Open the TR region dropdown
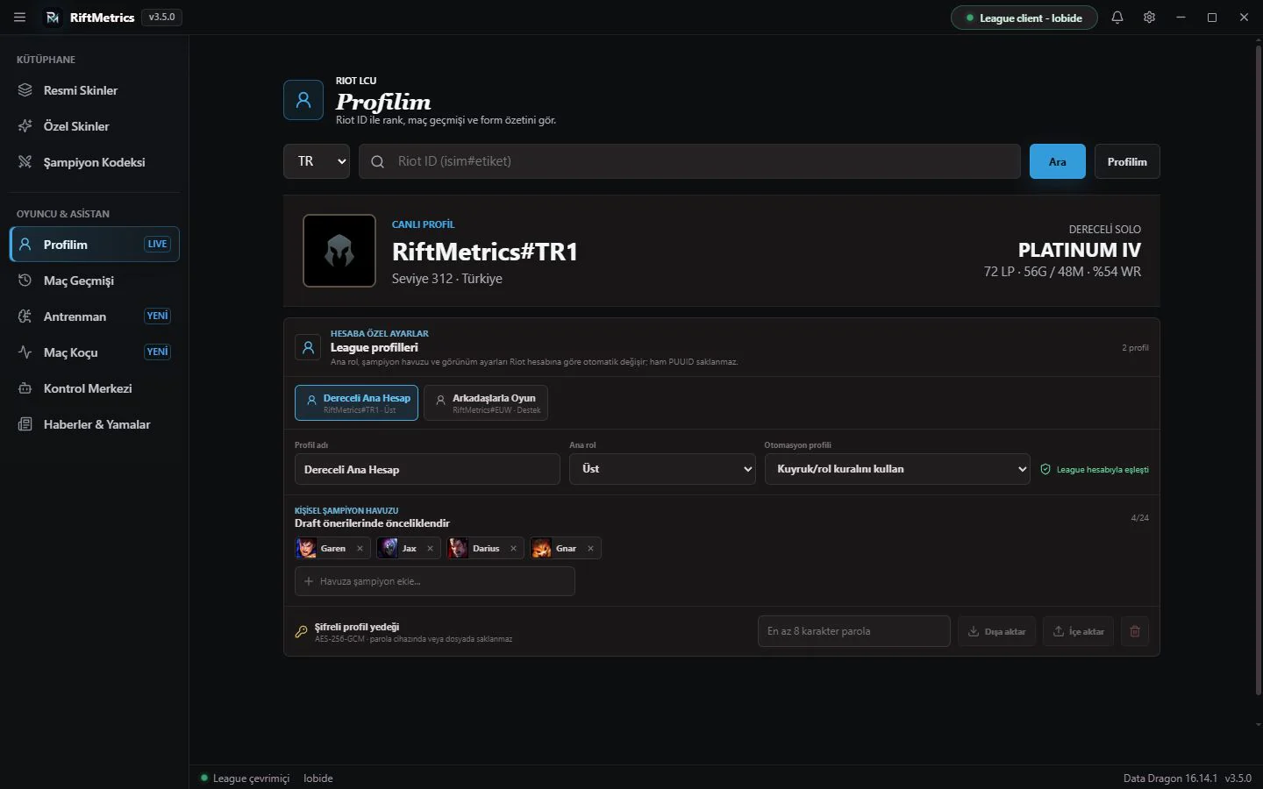 (x=317, y=161)
